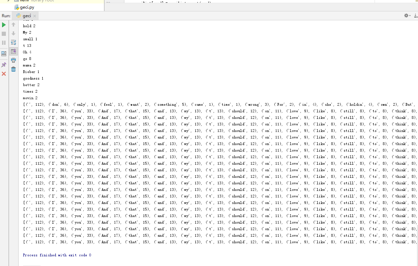Click the 'goodness 1' output line
Image resolution: width=418 pixels, height=266 pixels.
point(33,78)
